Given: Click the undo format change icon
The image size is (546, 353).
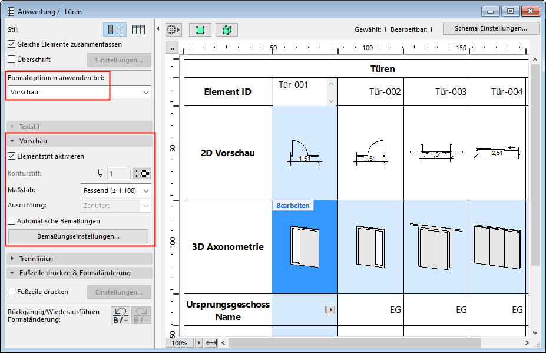Looking at the screenshot, I should pyautogui.click(x=121, y=315).
